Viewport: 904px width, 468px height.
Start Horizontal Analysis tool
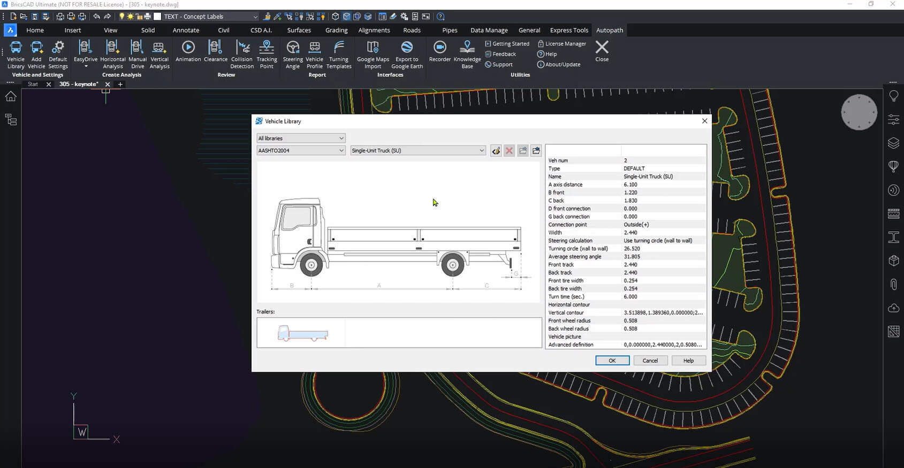pyautogui.click(x=113, y=55)
